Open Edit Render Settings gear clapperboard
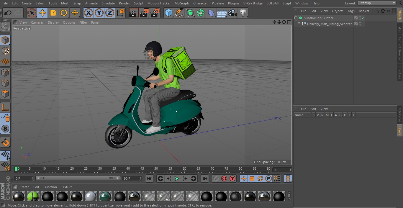 pos(155,13)
